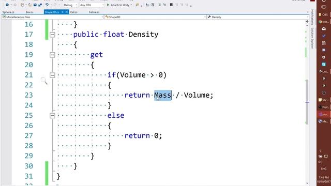Viewport: 331px width, 186px height.
Task: Open the Notifications side tab
Action: pos(312,17)
